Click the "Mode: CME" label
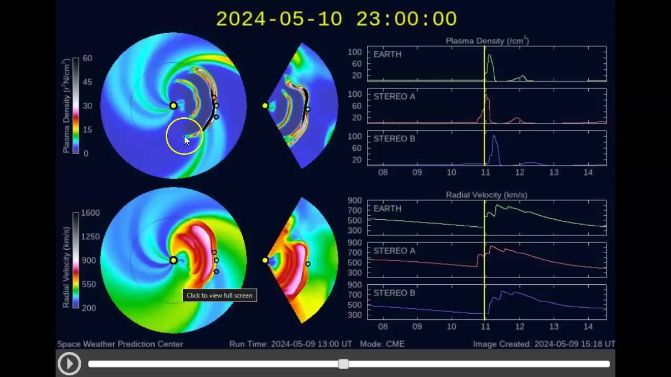 (x=382, y=344)
